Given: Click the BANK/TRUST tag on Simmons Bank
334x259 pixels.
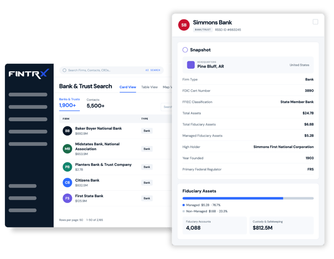Looking at the screenshot, I should pos(203,30).
